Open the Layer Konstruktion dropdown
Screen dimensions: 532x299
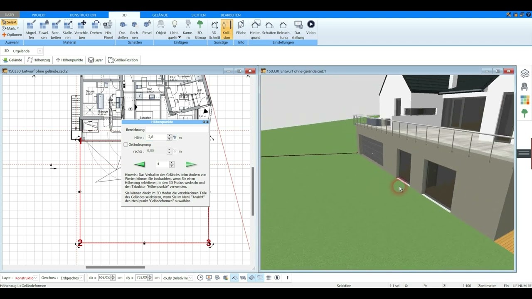pos(35,278)
